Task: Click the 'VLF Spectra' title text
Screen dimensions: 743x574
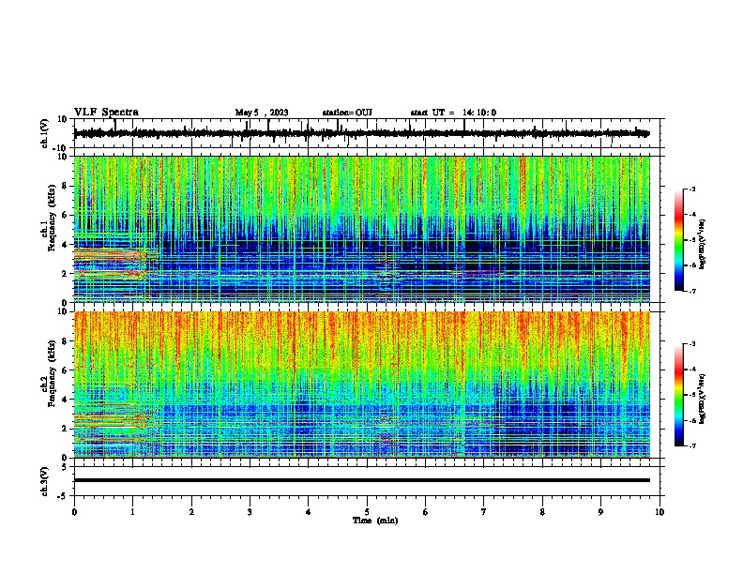Action: pyautogui.click(x=106, y=113)
